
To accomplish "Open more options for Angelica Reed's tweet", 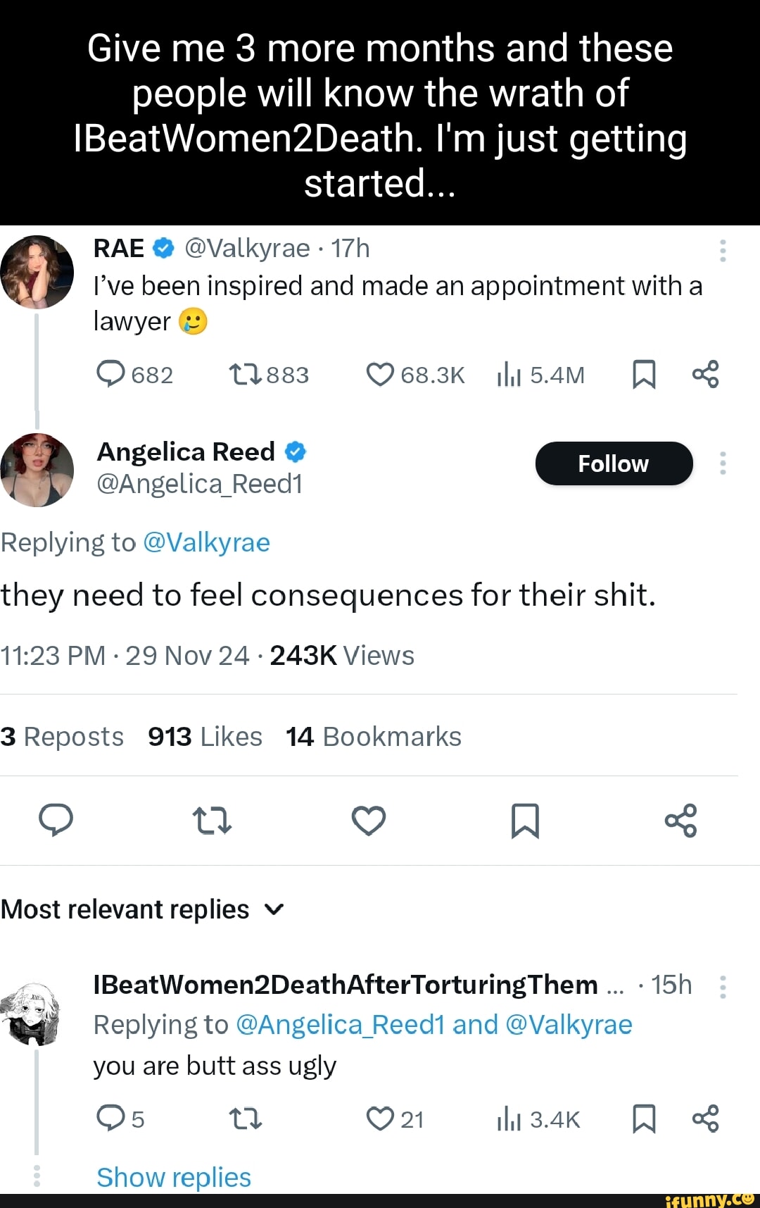I will click(x=723, y=463).
